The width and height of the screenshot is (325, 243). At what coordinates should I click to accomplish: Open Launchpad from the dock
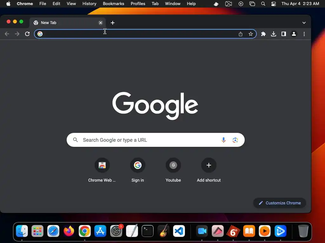click(37, 231)
